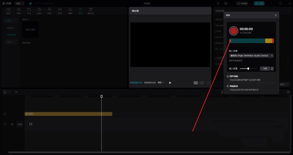Start recording with the red record button
Image resolution: width=293 pixels, height=155 pixels.
[233, 31]
